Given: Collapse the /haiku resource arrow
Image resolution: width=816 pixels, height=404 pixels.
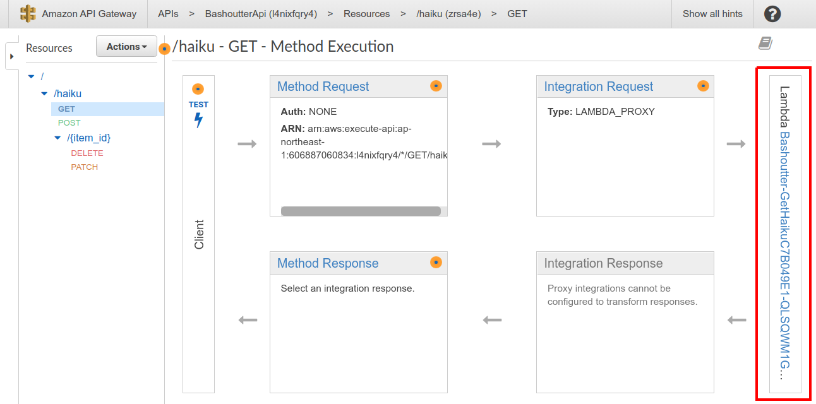Looking at the screenshot, I should 44,93.
